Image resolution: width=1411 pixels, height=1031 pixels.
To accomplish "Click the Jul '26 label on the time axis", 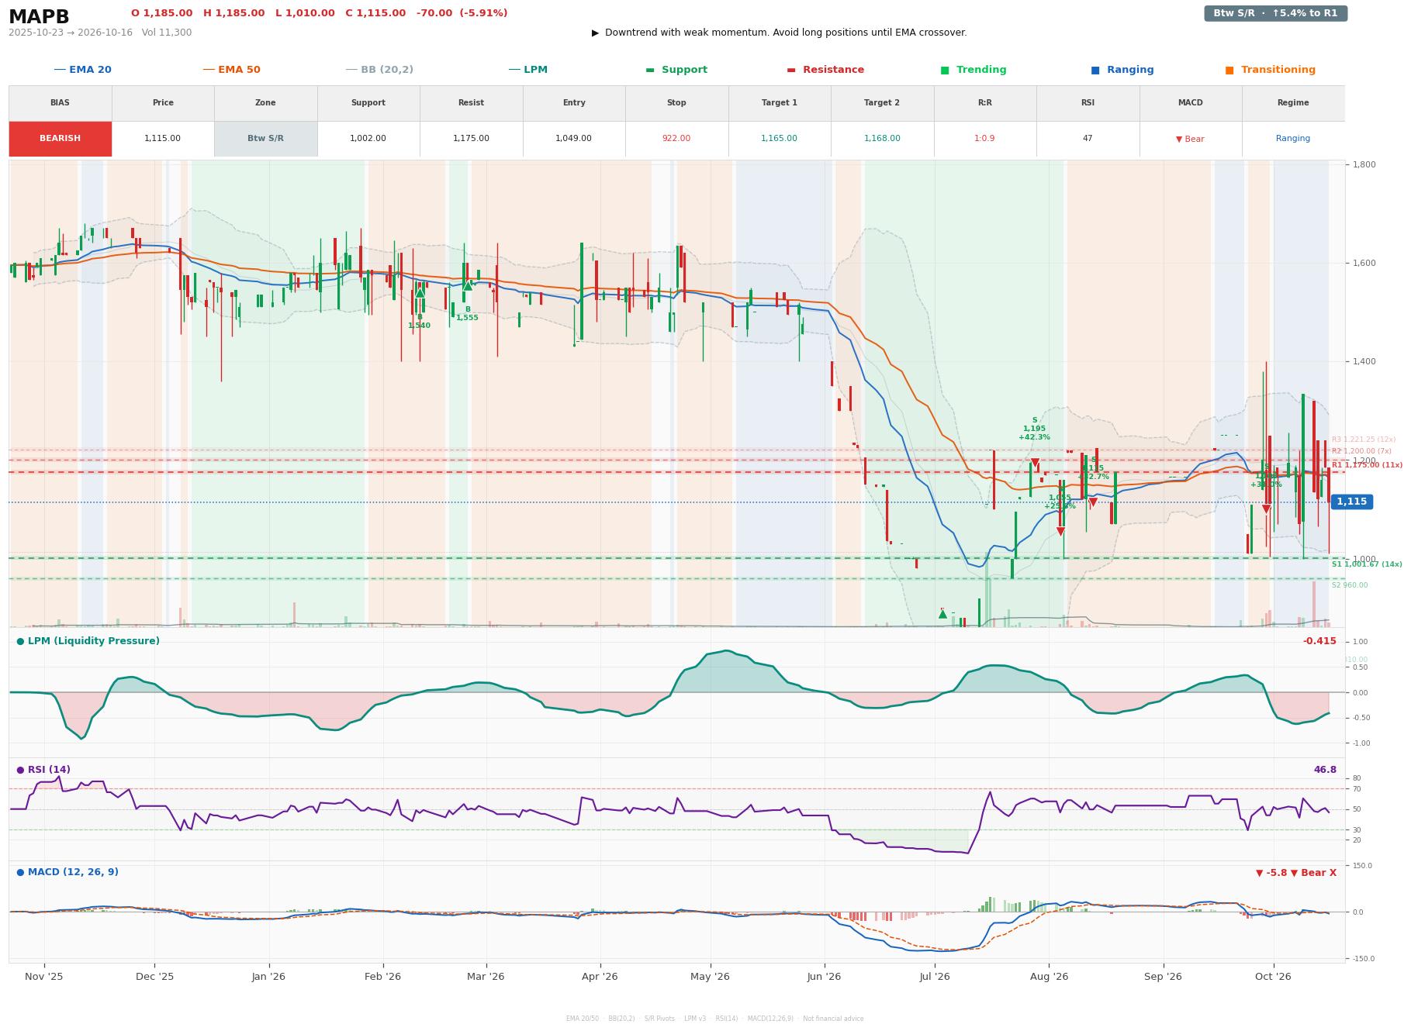I will (x=935, y=977).
